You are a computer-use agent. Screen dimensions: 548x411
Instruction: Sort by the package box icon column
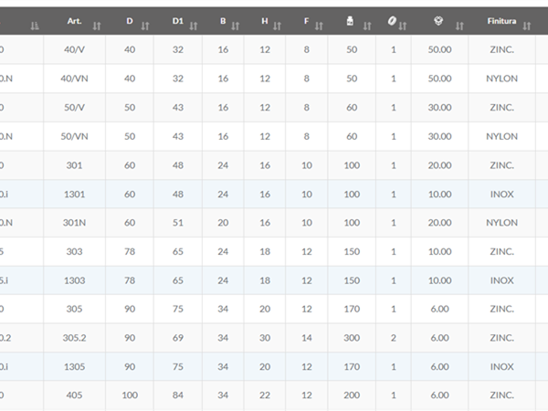tap(438, 21)
